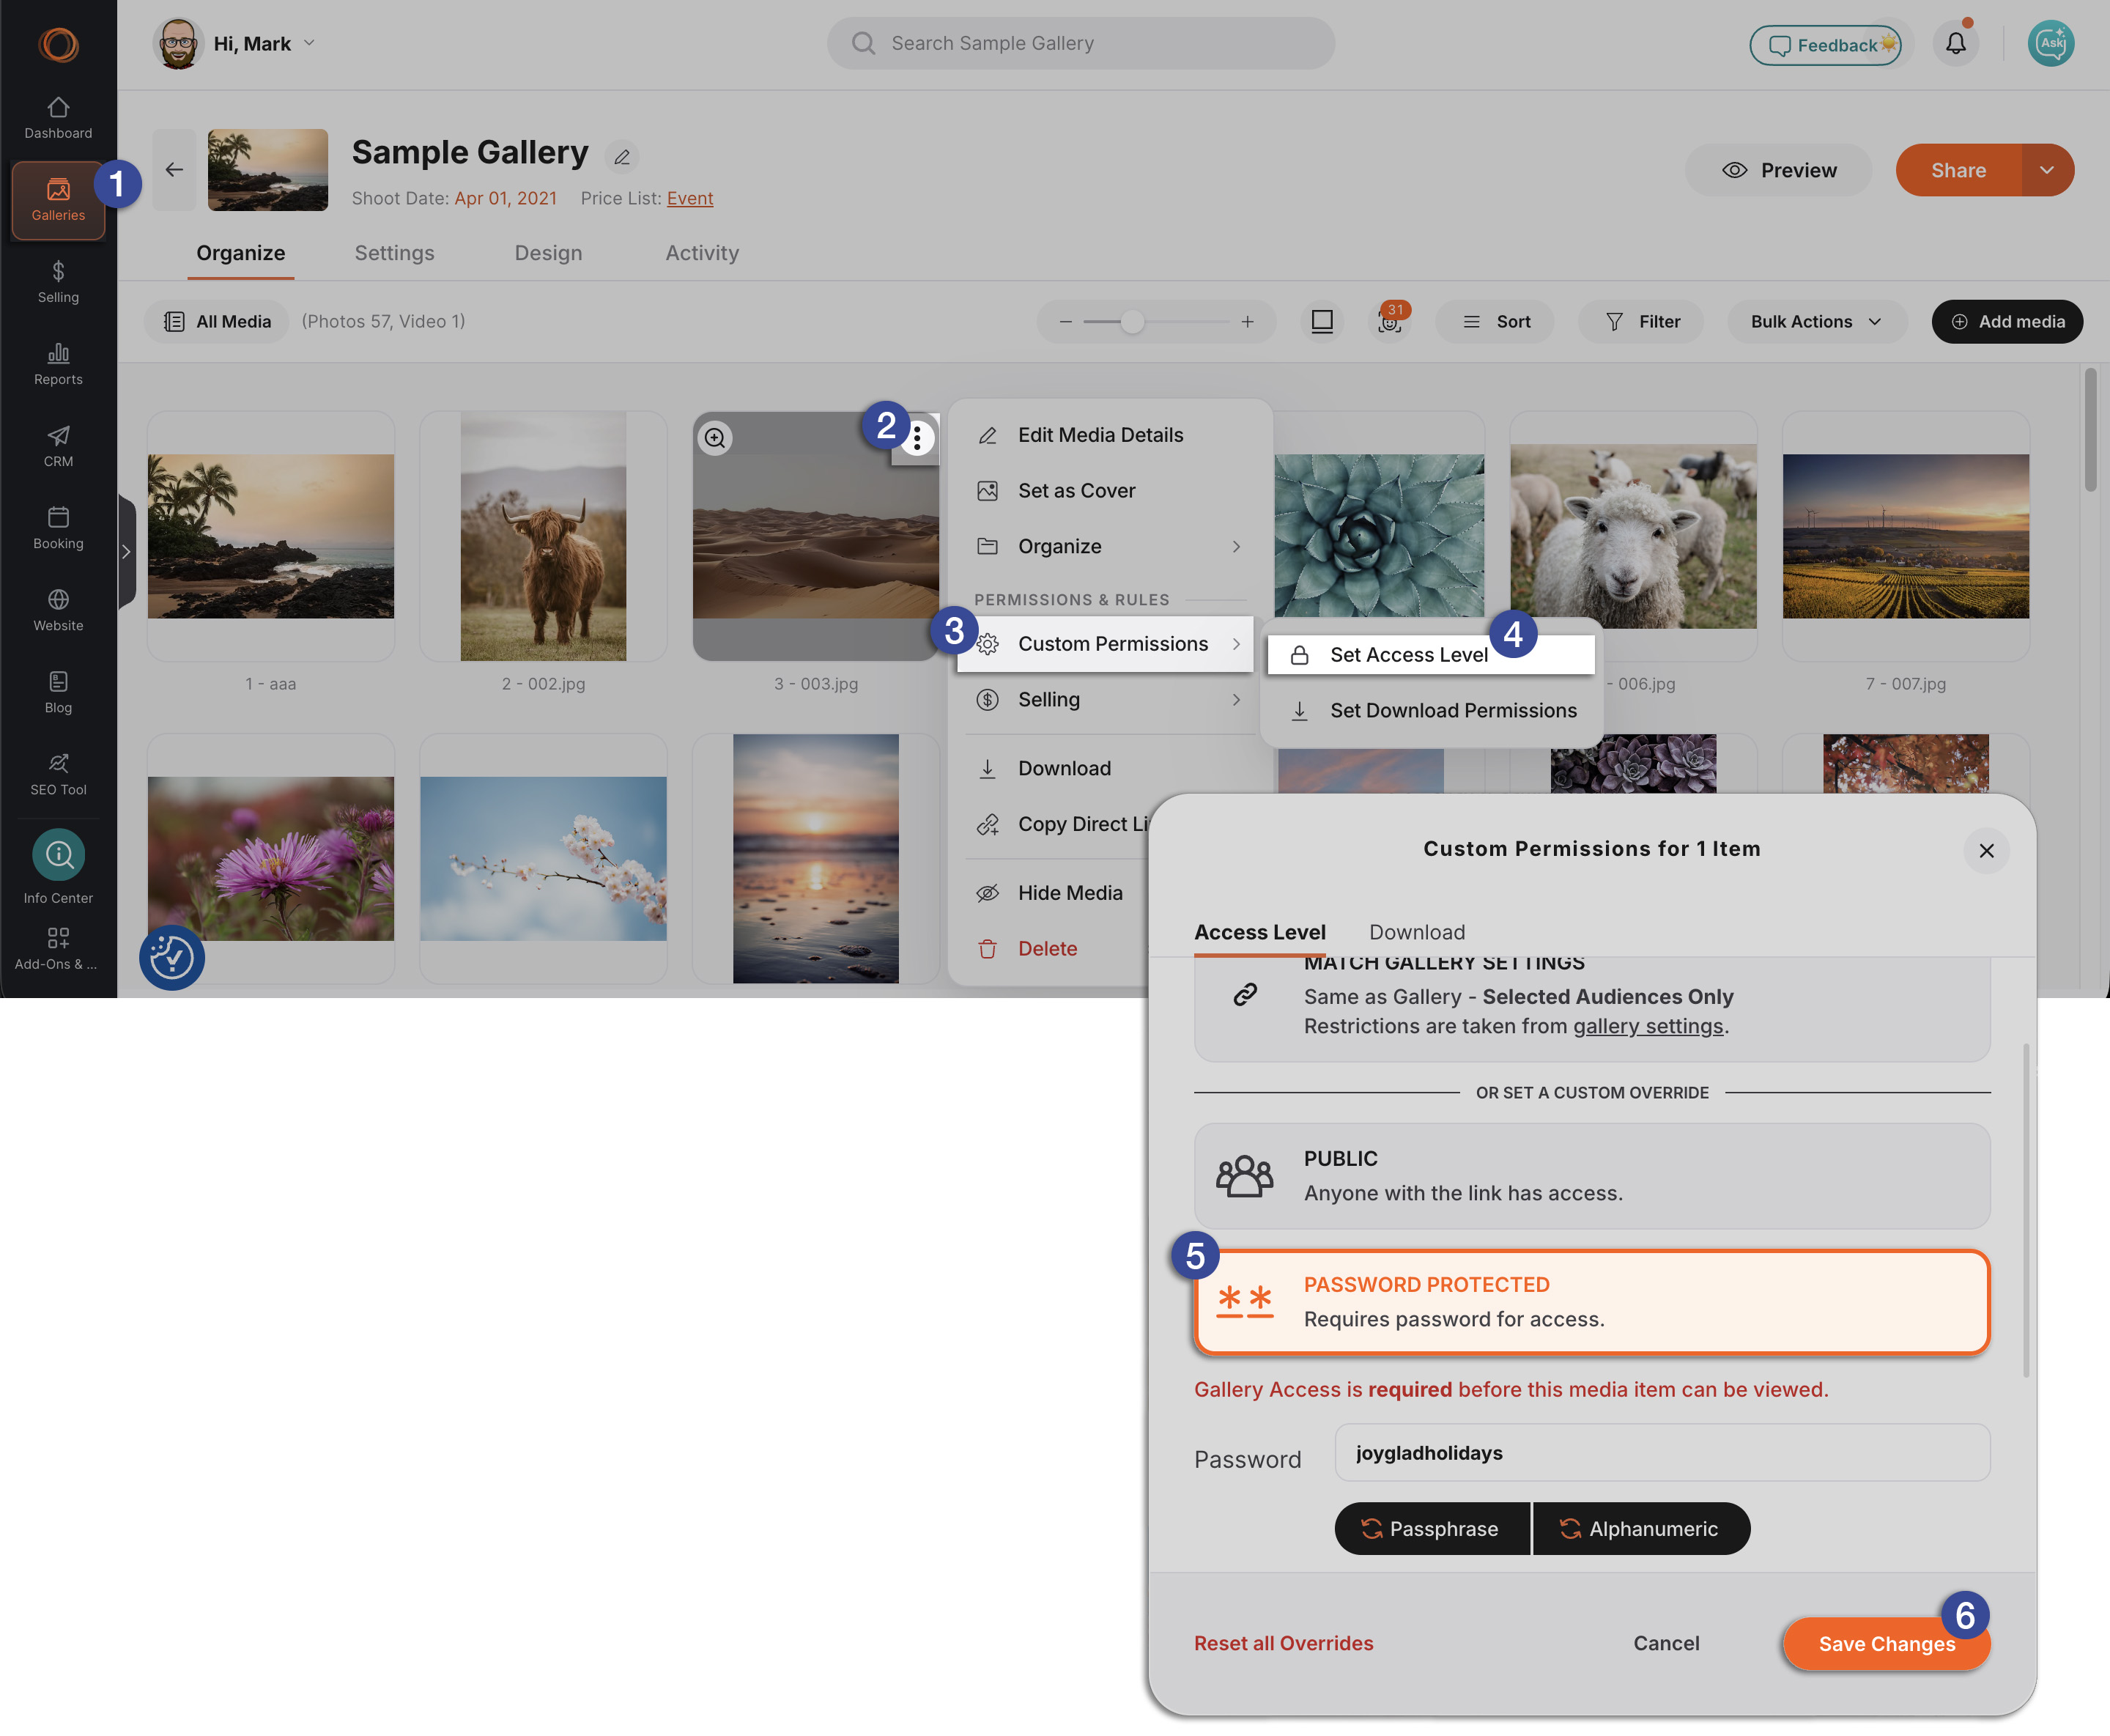
Task: Expand the collapsed sidebar handle
Action: pyautogui.click(x=126, y=552)
